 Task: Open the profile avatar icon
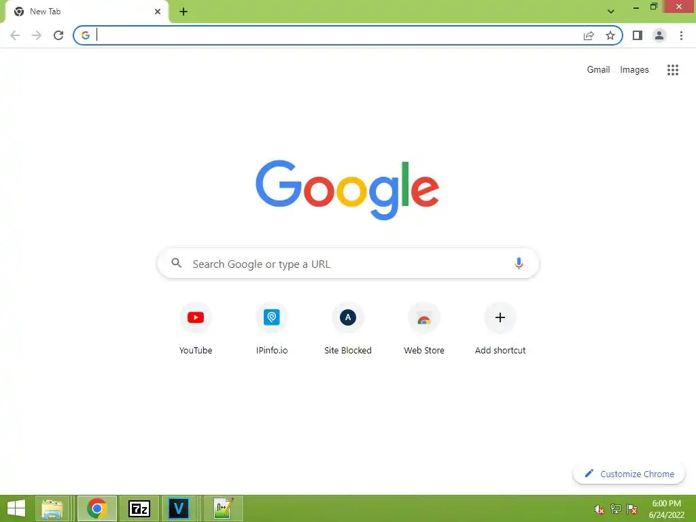[659, 35]
